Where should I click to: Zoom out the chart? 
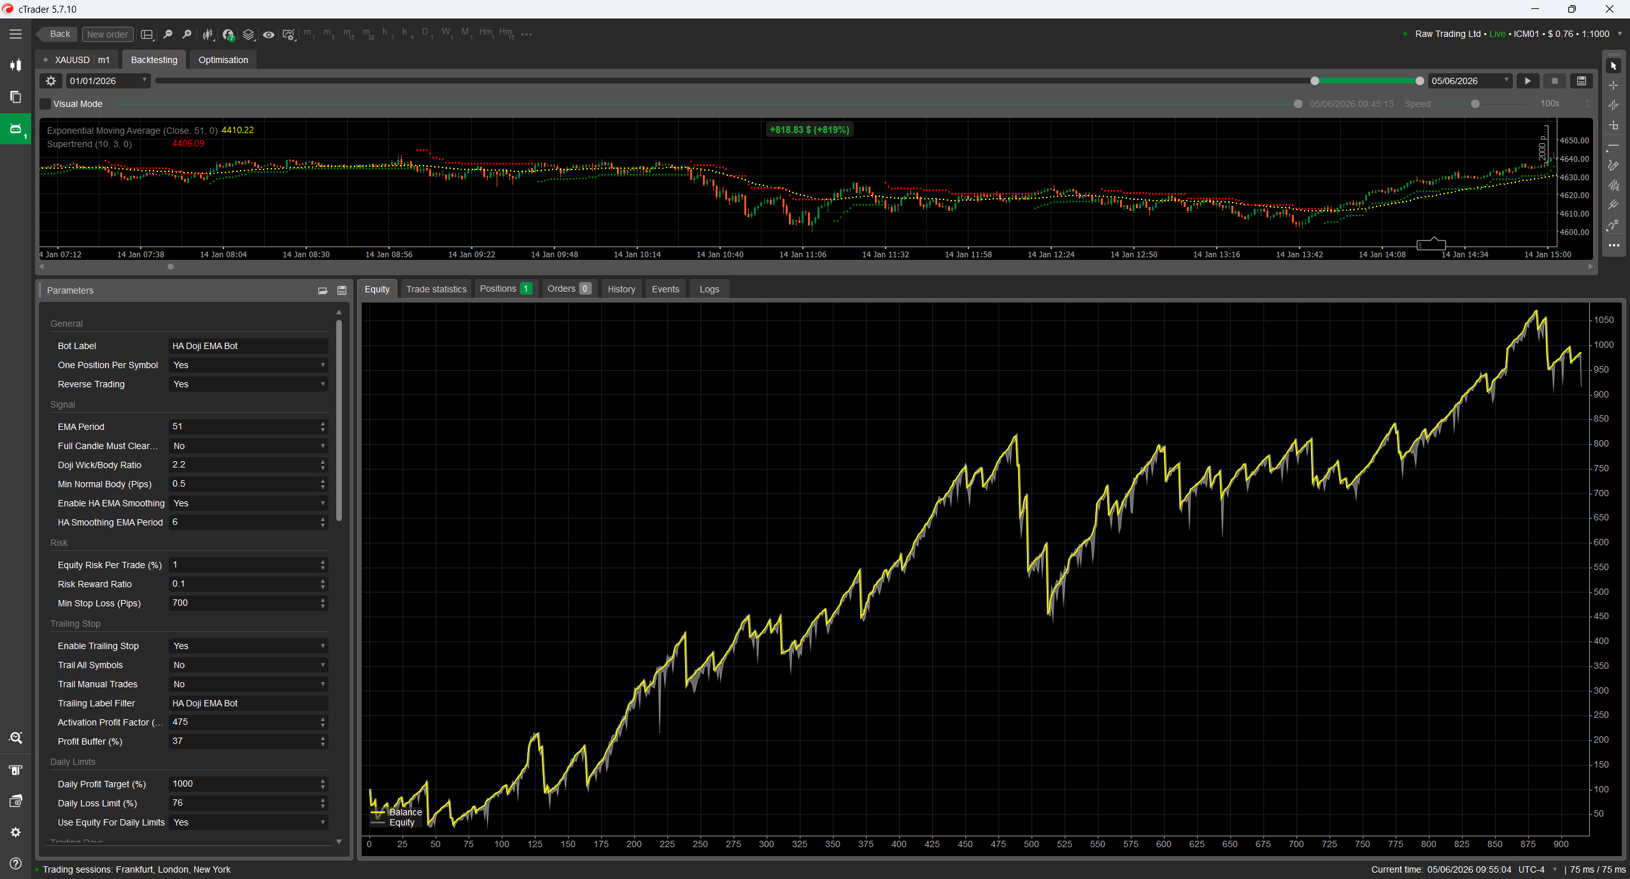[167, 34]
